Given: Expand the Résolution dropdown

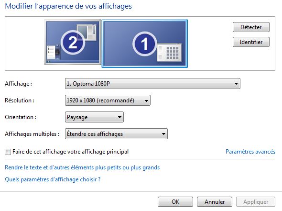Looking at the screenshot, I should coord(108,100).
